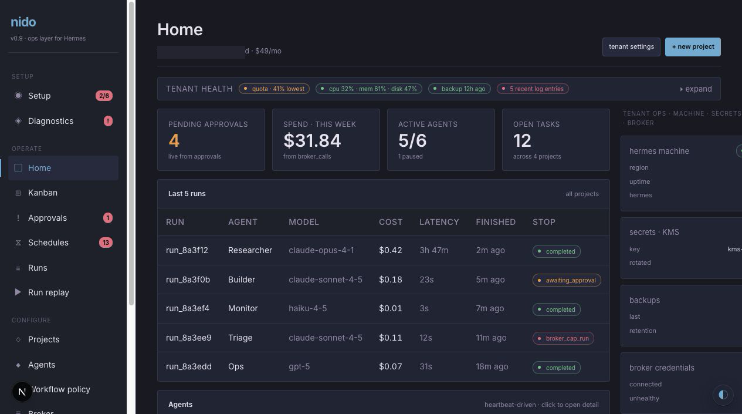Click run ID run_8a3ee9
The image size is (742, 414).
189,338
